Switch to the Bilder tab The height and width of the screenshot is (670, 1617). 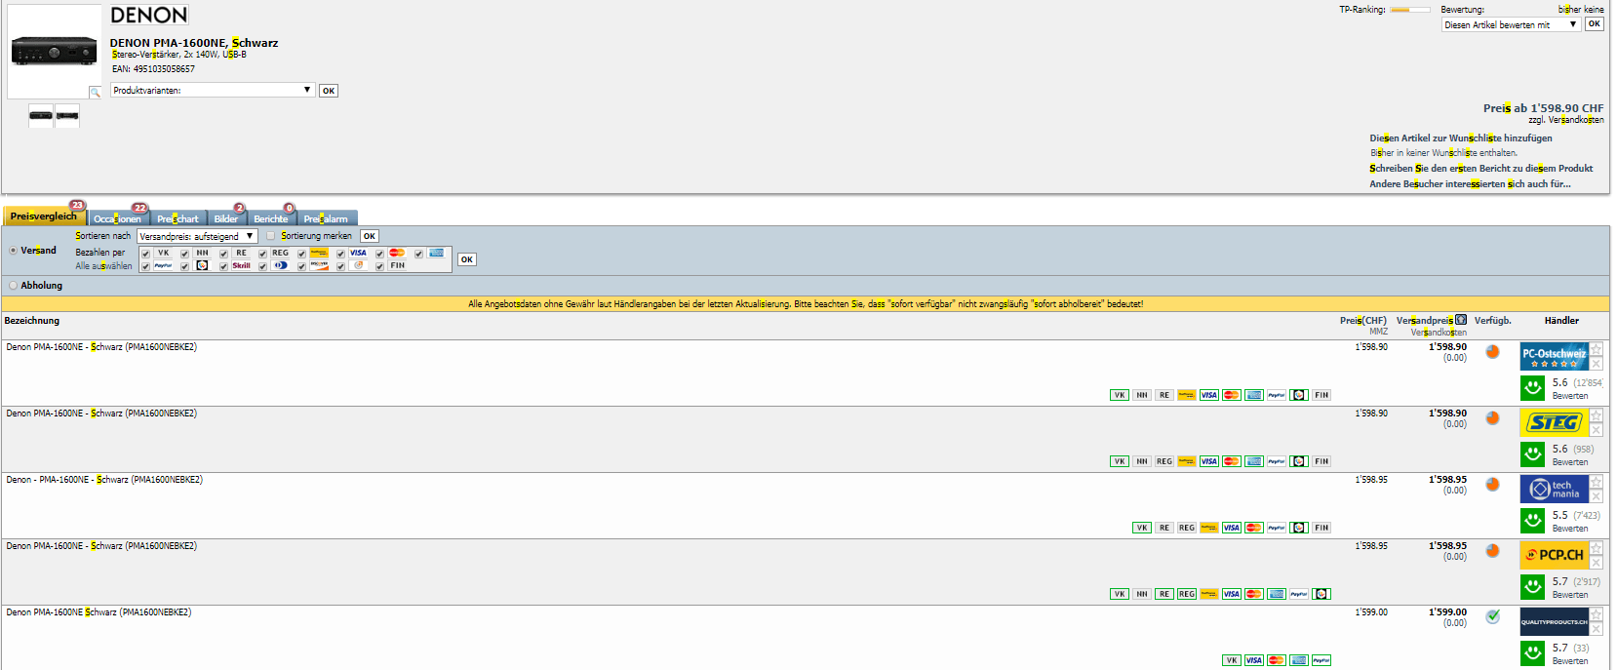click(226, 218)
